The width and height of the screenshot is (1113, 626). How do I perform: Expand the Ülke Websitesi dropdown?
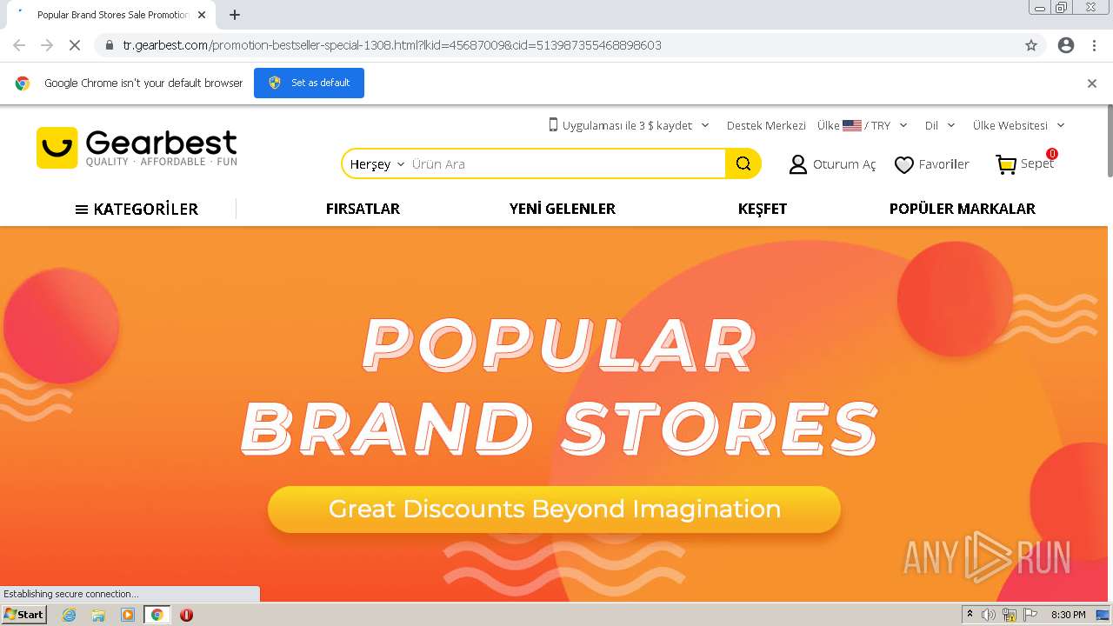click(1019, 125)
